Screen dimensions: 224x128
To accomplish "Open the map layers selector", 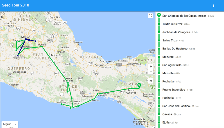I will (151, 81).
